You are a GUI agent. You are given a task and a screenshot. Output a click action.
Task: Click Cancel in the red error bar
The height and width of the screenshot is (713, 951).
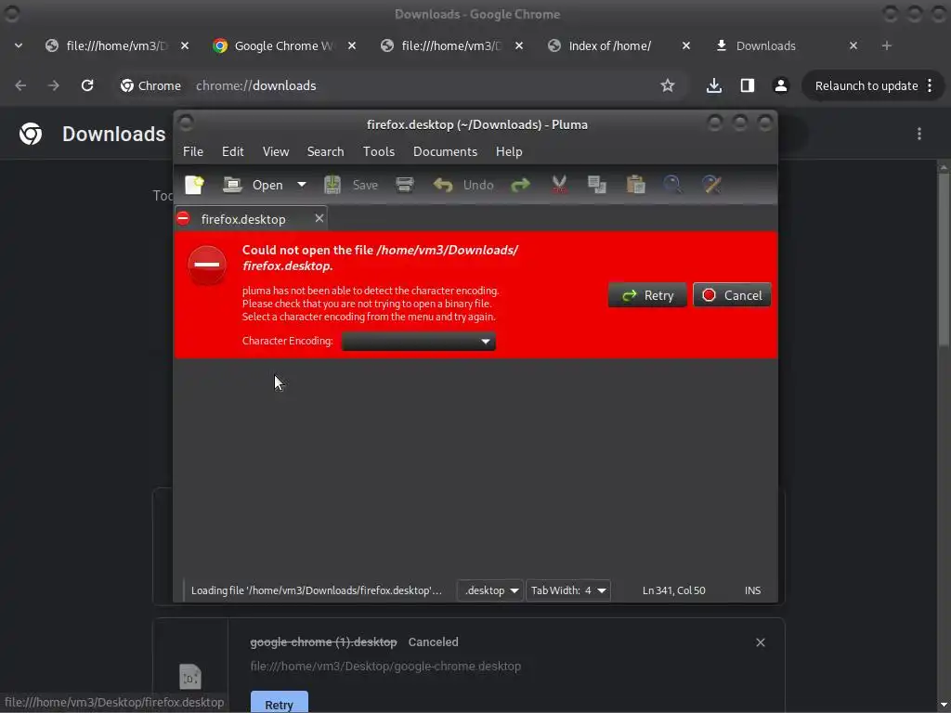point(732,295)
